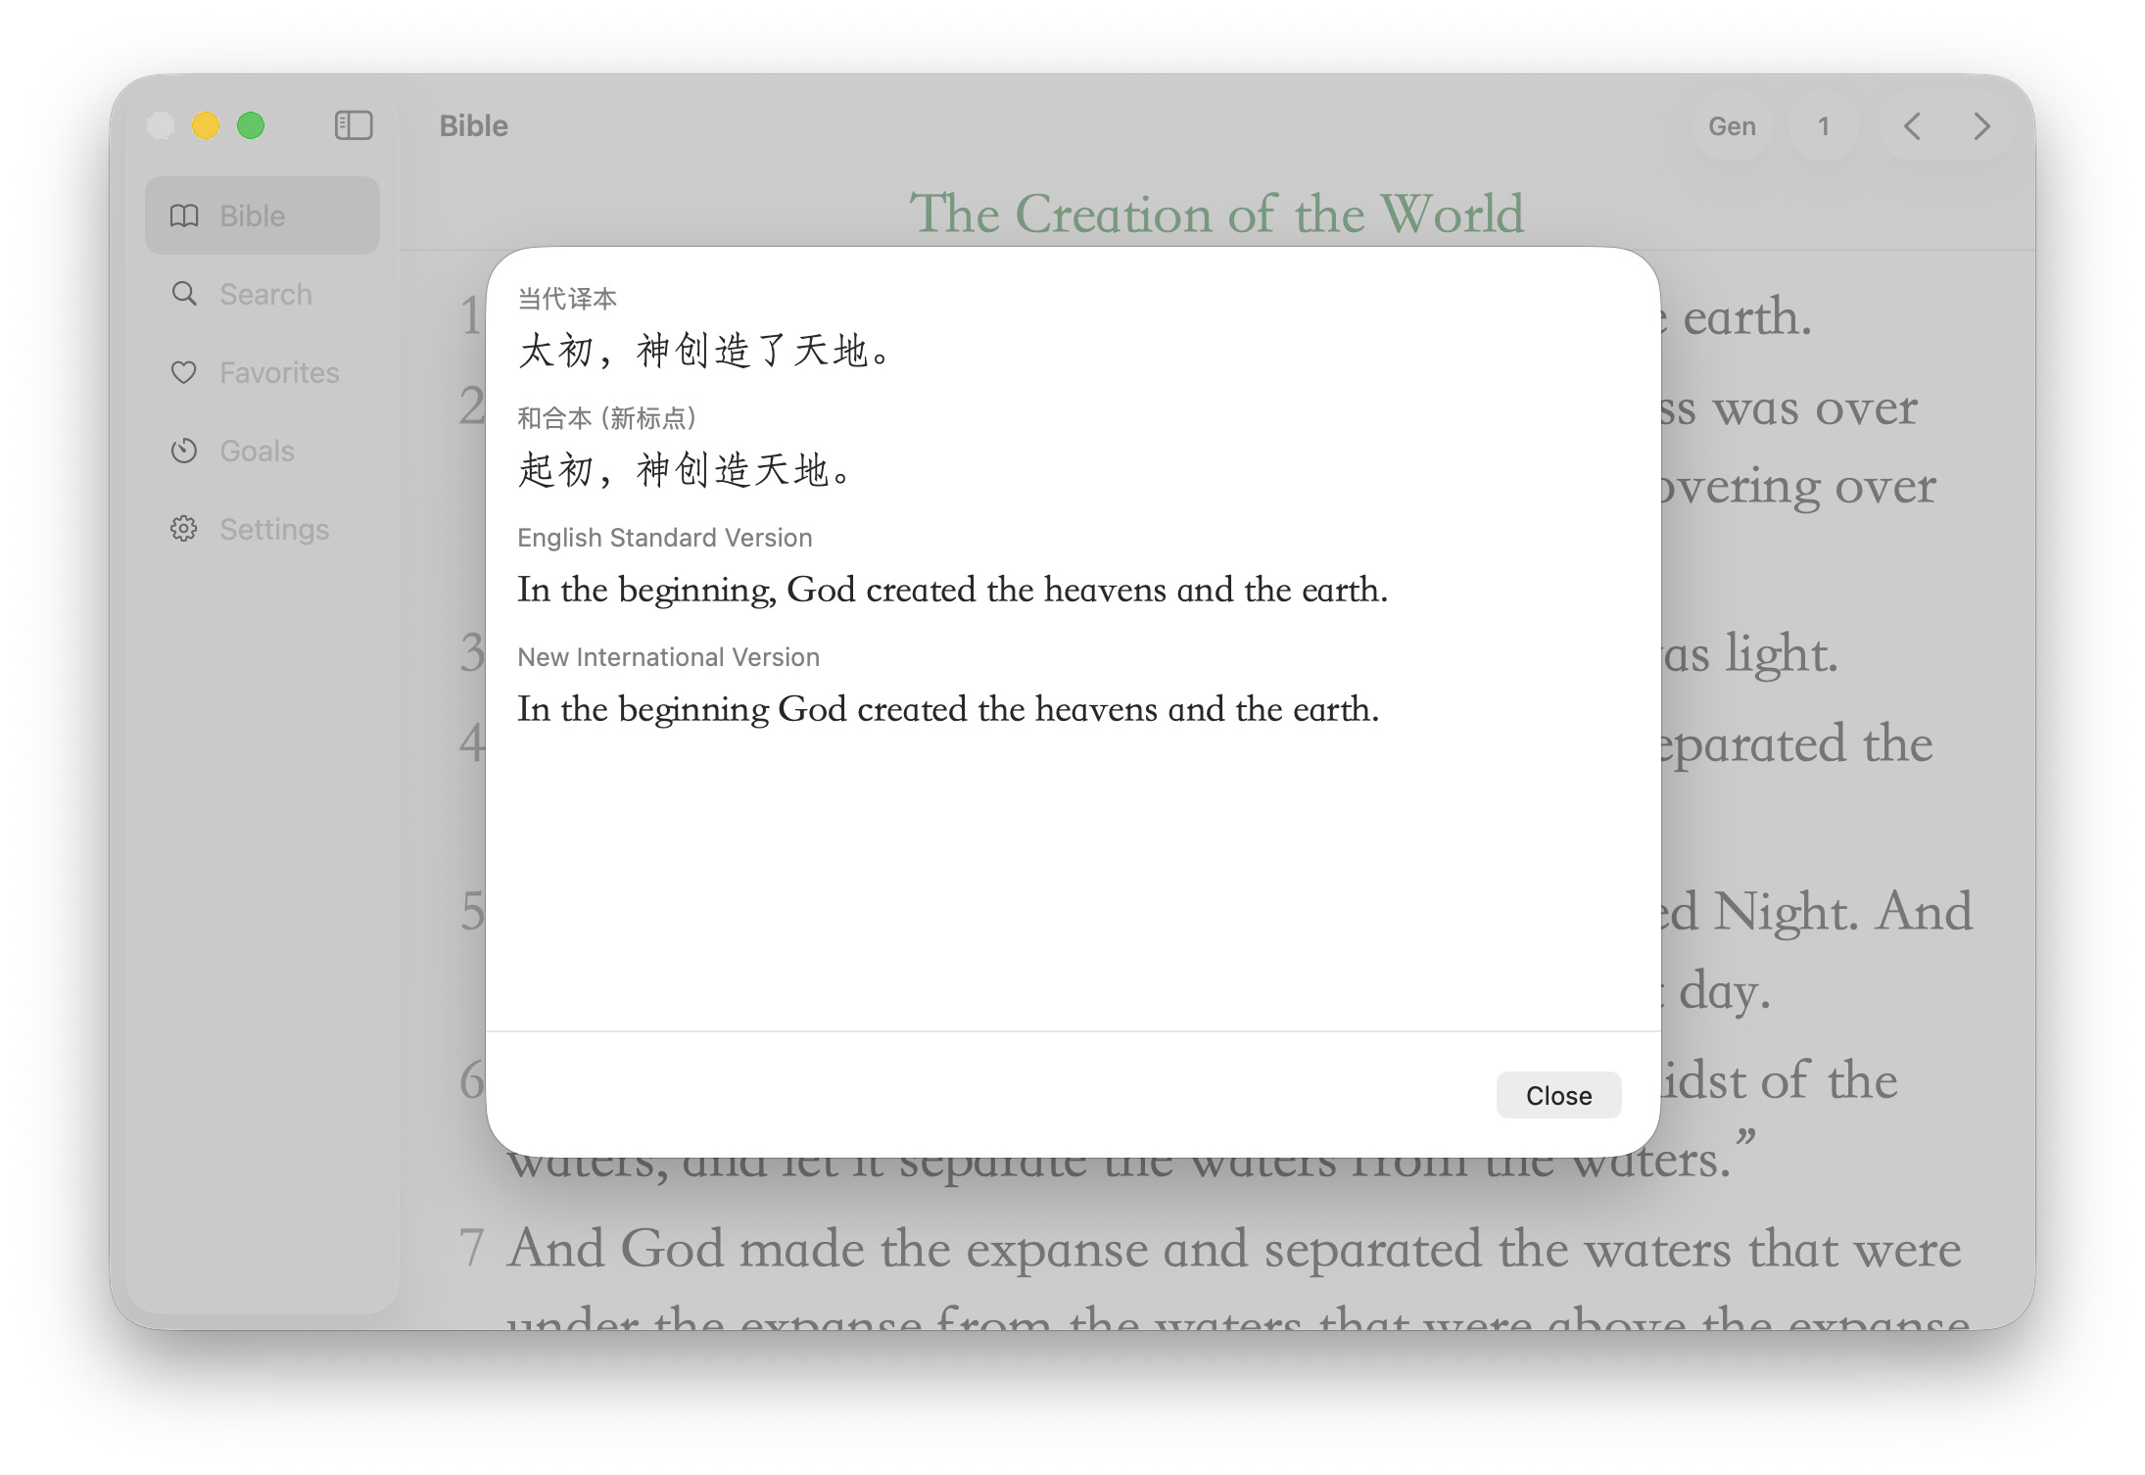Click the Goals clock icon

184,451
